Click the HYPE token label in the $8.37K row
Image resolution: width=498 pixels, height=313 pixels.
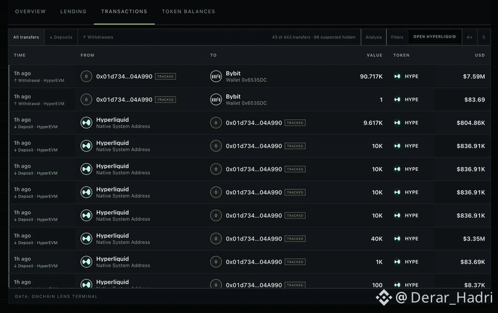pyautogui.click(x=411, y=285)
